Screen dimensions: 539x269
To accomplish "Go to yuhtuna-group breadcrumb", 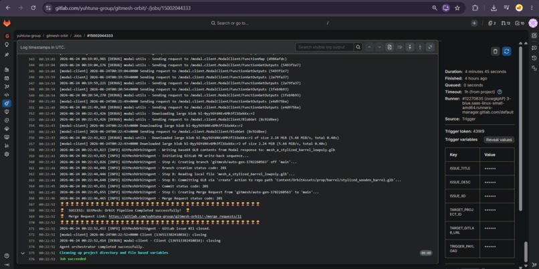I will click(29, 35).
